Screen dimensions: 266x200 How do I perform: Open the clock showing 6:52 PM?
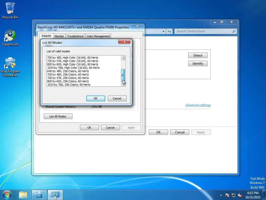(253, 195)
